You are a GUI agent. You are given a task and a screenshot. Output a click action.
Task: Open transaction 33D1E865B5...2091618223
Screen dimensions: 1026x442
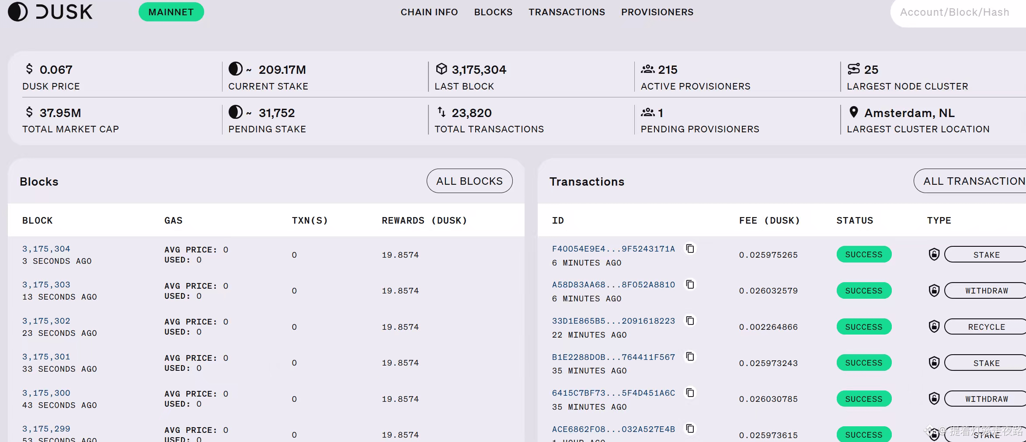[613, 321]
